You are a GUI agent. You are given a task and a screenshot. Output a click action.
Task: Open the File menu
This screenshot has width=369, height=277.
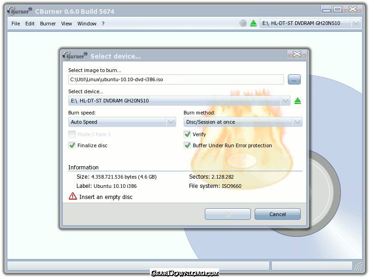pos(16,24)
